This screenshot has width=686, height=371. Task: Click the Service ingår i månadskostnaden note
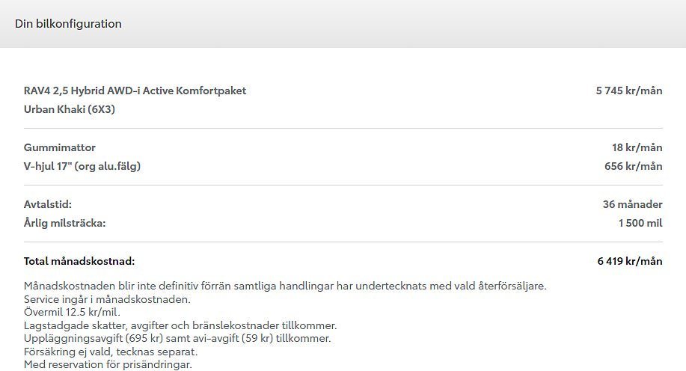click(107, 299)
